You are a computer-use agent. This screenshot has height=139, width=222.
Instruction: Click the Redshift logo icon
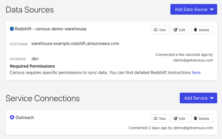[12, 29]
